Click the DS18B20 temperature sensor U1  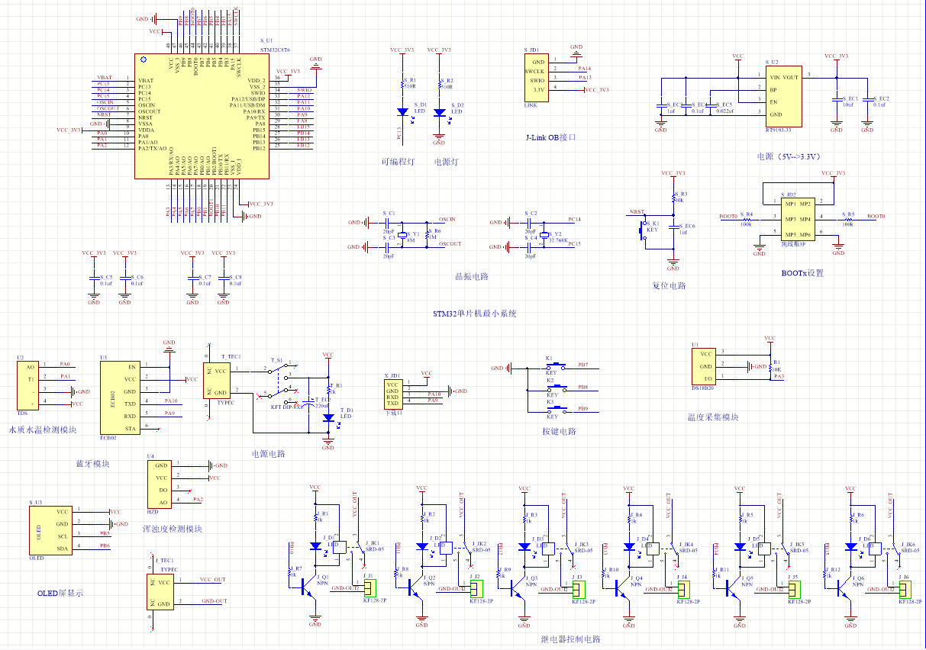(x=702, y=366)
